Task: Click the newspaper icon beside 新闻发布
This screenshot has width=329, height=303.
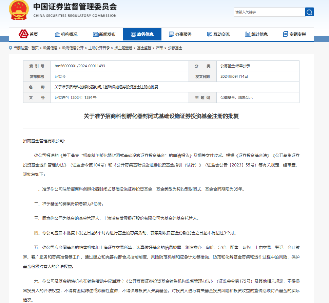Action: pos(95,34)
